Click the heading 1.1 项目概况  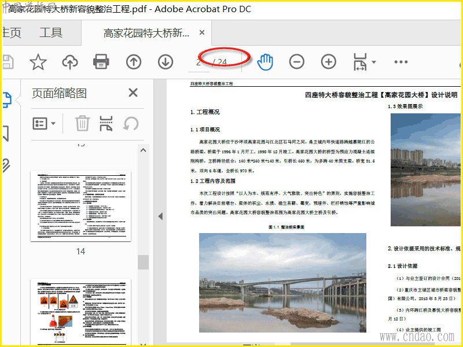point(205,130)
